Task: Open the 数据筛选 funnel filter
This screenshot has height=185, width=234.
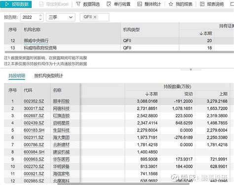Action: pyautogui.click(x=78, y=4)
